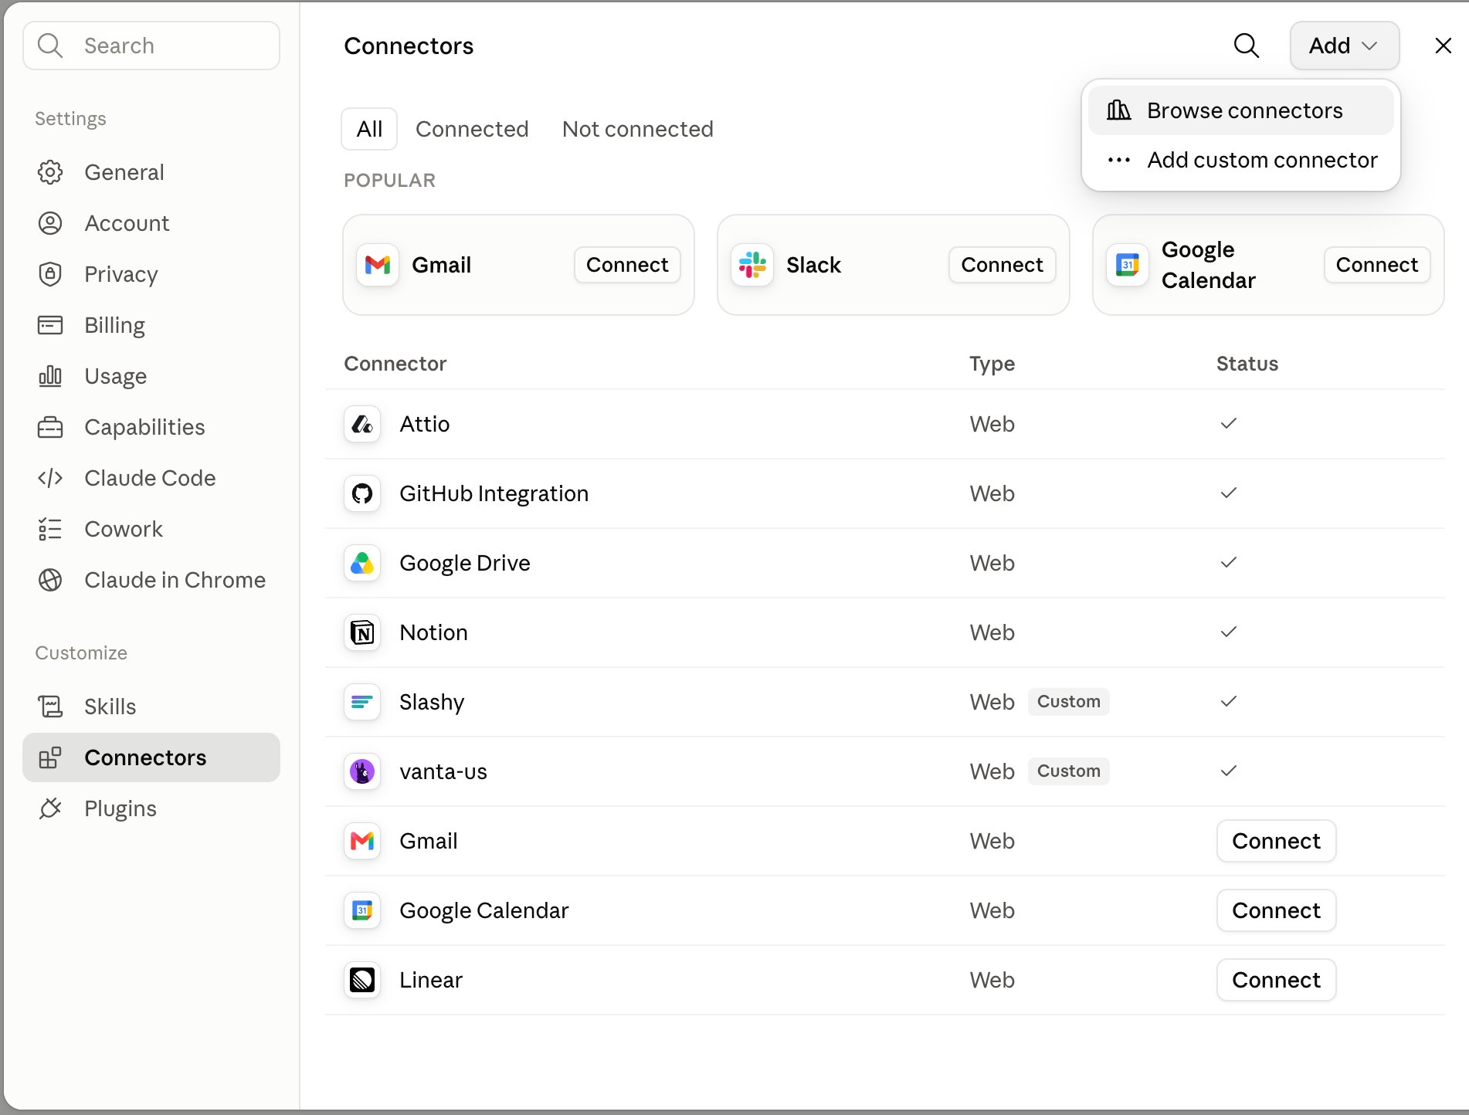1469x1115 pixels.
Task: Click the Google Calendar logo in table row
Action: point(362,910)
